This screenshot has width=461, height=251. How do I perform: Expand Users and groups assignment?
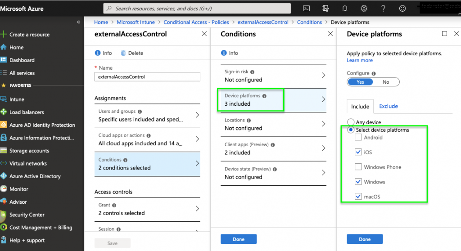tap(148, 116)
